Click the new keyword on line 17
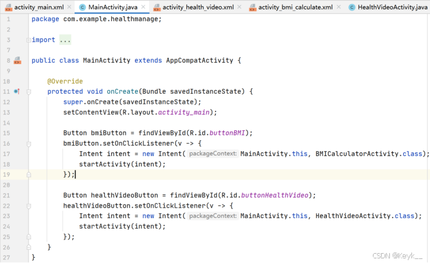Screen dimensions: 430x263 [148, 154]
